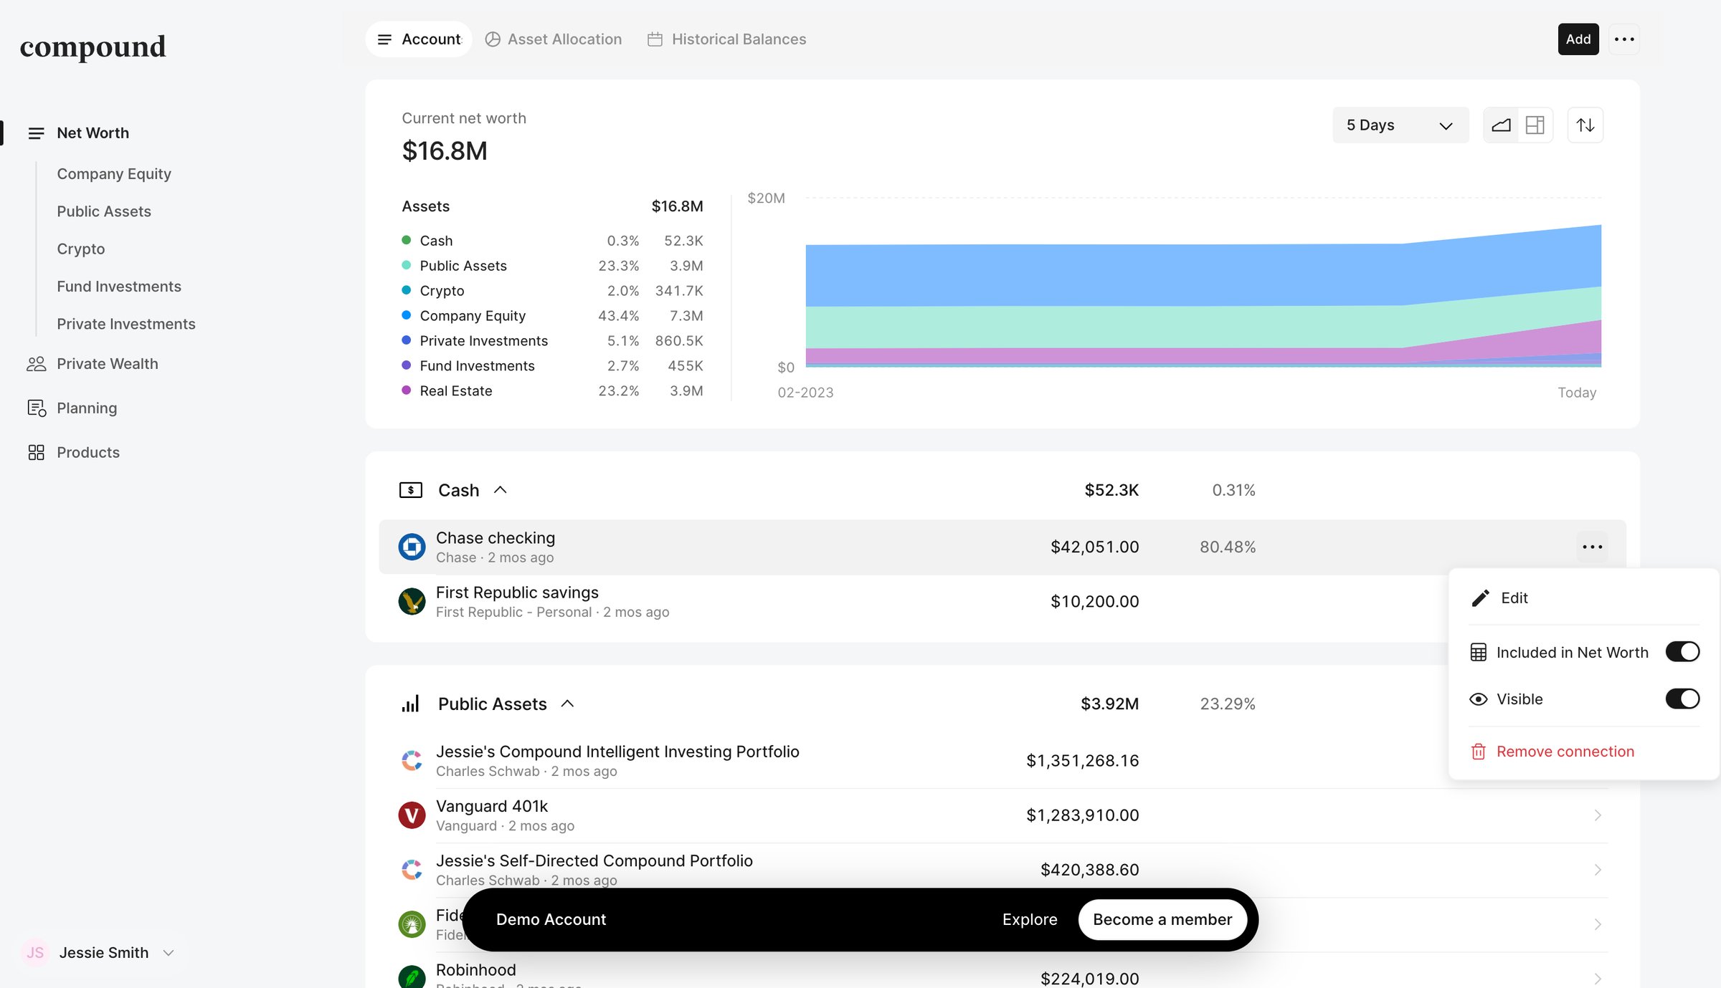Expand the Self-Directed Compound Portfolio chevron

[1598, 870]
